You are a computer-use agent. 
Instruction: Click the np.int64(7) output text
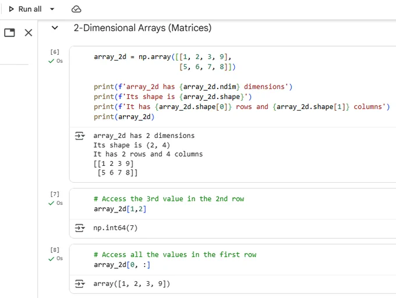coord(115,228)
